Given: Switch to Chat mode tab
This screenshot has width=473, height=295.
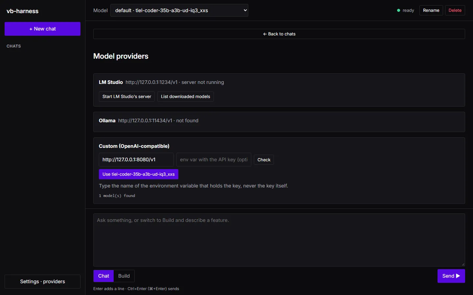Looking at the screenshot, I should click(x=103, y=276).
